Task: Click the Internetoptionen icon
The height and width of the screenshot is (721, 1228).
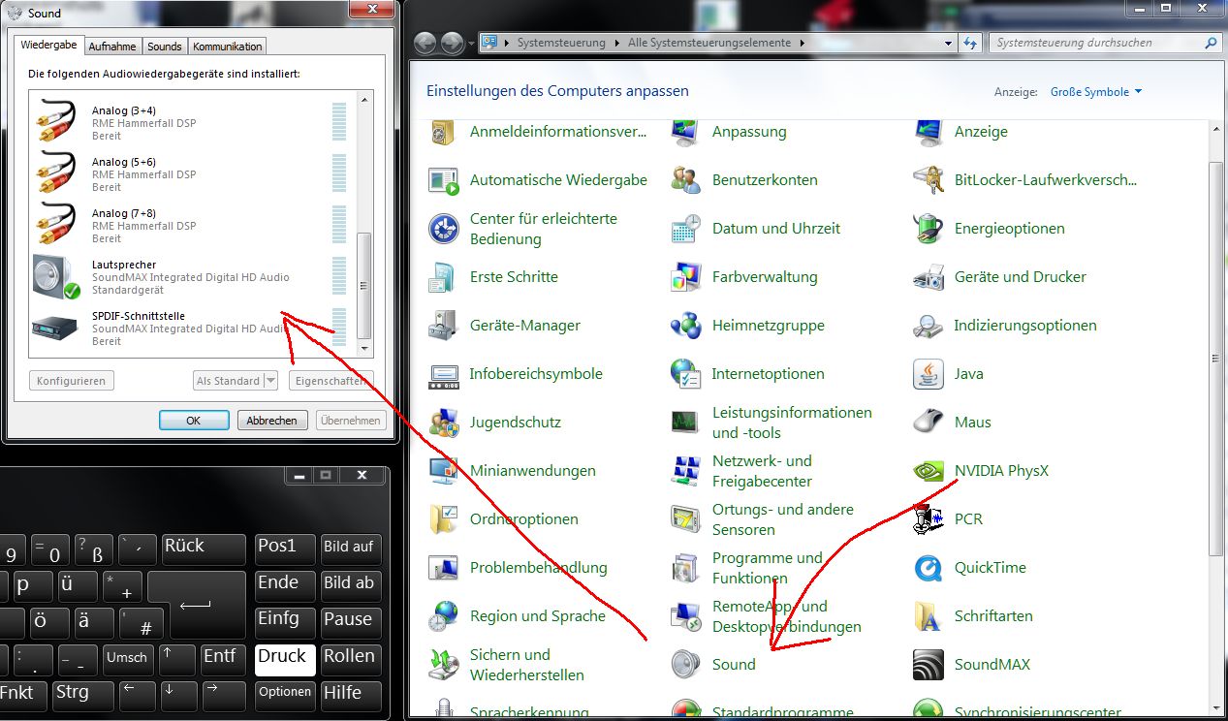Action: 686,374
